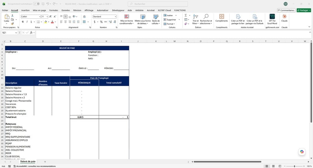Screen dimensions: 313x168
Task: Open the Calibri font name dropdown
Action: pyautogui.click(x=40, y=16)
